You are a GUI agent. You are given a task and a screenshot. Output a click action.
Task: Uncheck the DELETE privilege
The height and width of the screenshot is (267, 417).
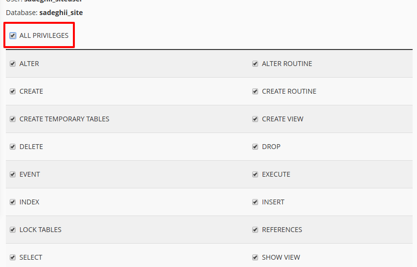13,147
